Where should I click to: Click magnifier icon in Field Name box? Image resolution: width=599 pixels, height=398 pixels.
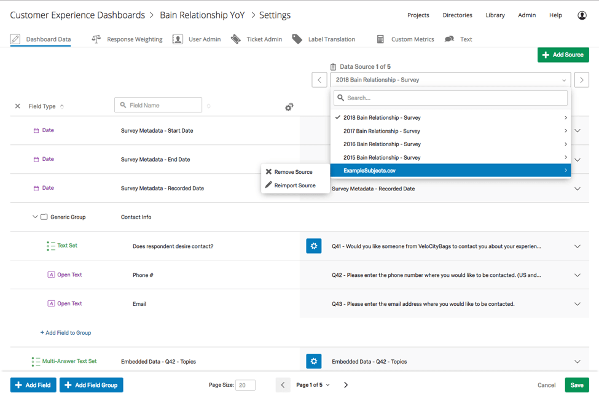pyautogui.click(x=123, y=104)
